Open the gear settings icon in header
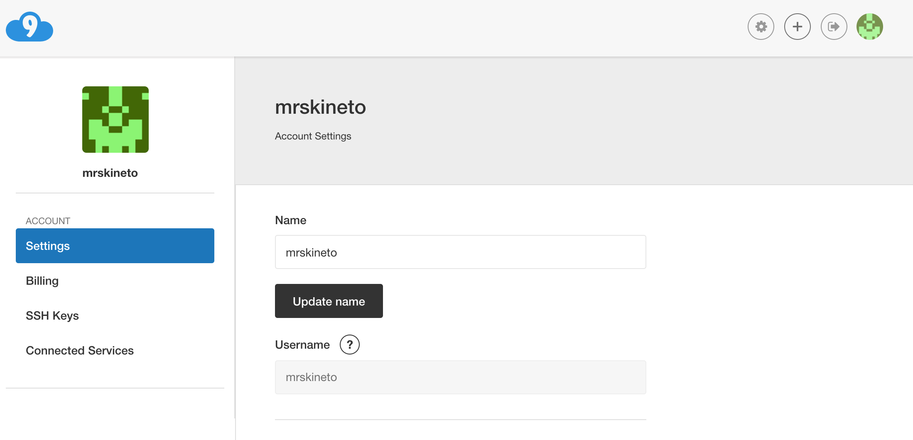The height and width of the screenshot is (440, 913). pyautogui.click(x=761, y=27)
